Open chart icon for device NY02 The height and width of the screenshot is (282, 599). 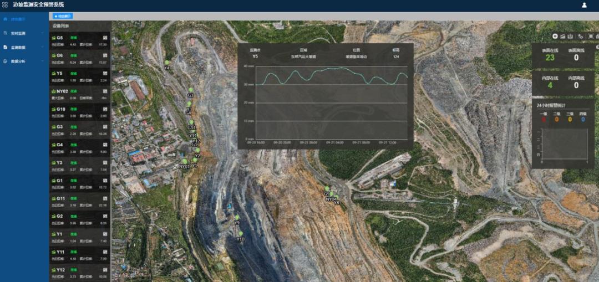coord(104,91)
